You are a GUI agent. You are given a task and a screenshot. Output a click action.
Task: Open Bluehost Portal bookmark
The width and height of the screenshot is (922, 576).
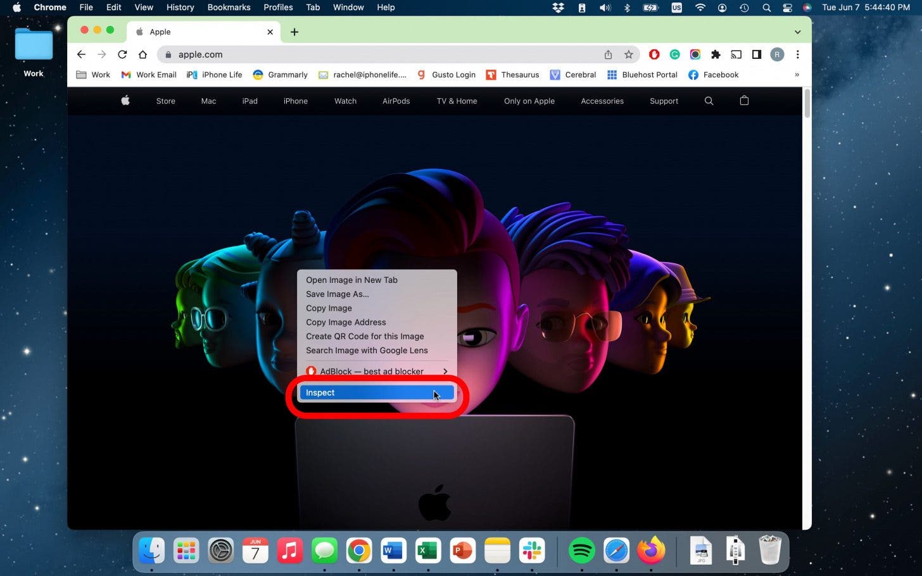point(642,75)
